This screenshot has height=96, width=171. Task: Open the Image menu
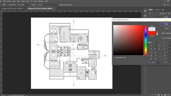point(9,1)
